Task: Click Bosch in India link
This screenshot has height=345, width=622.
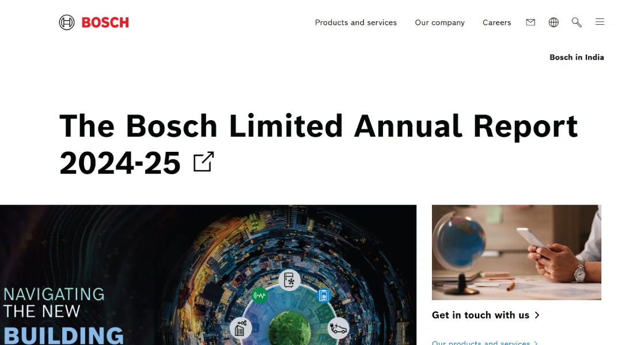Action: point(577,57)
